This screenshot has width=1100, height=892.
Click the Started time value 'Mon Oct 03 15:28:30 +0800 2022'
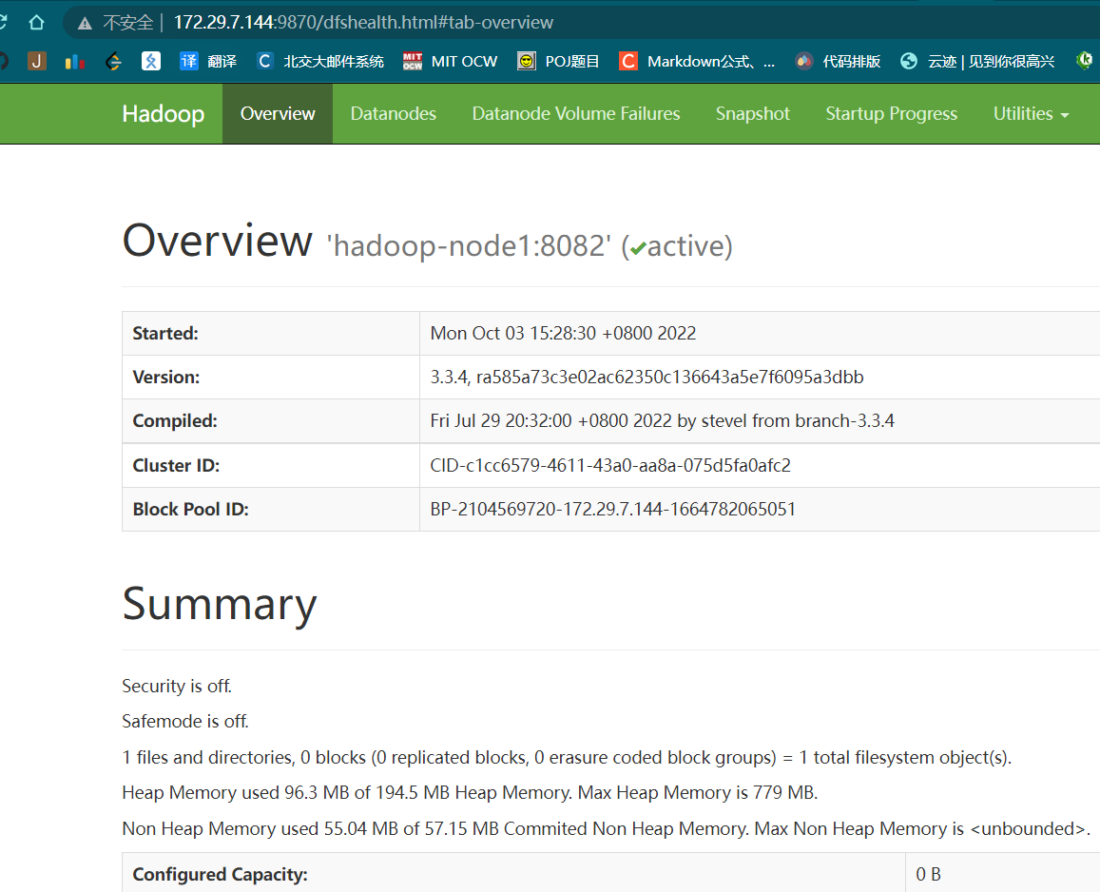tap(564, 334)
